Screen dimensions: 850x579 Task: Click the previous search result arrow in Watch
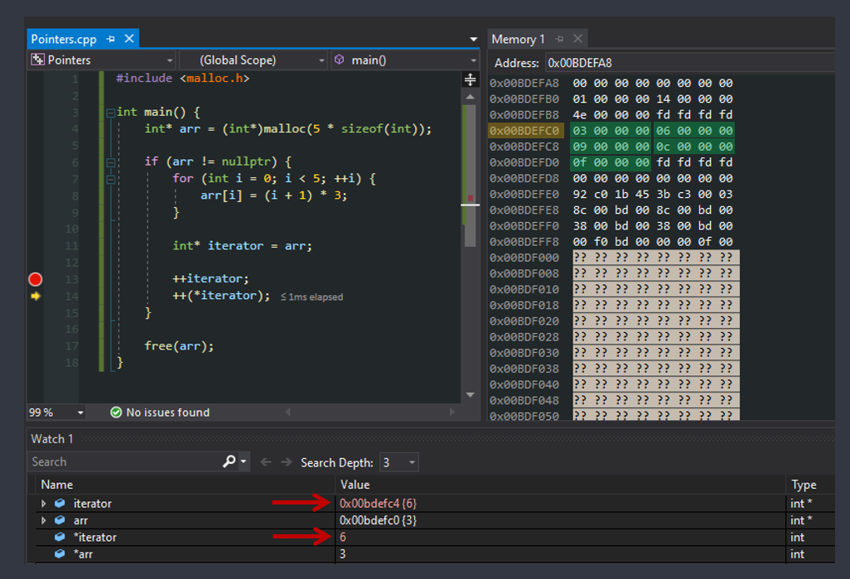tap(265, 462)
